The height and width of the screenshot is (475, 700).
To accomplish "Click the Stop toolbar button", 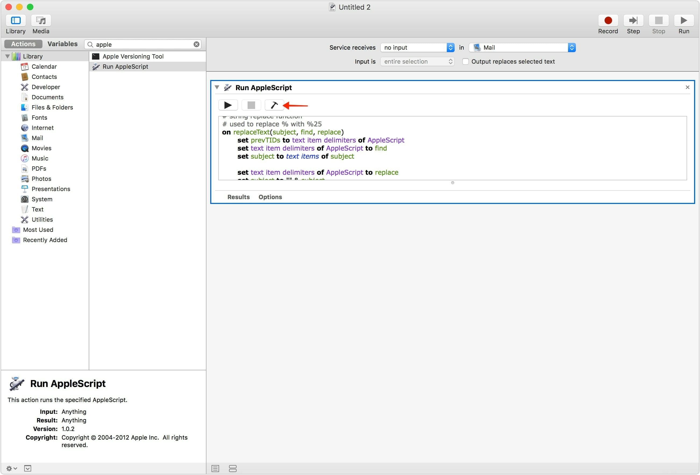I will click(x=658, y=20).
